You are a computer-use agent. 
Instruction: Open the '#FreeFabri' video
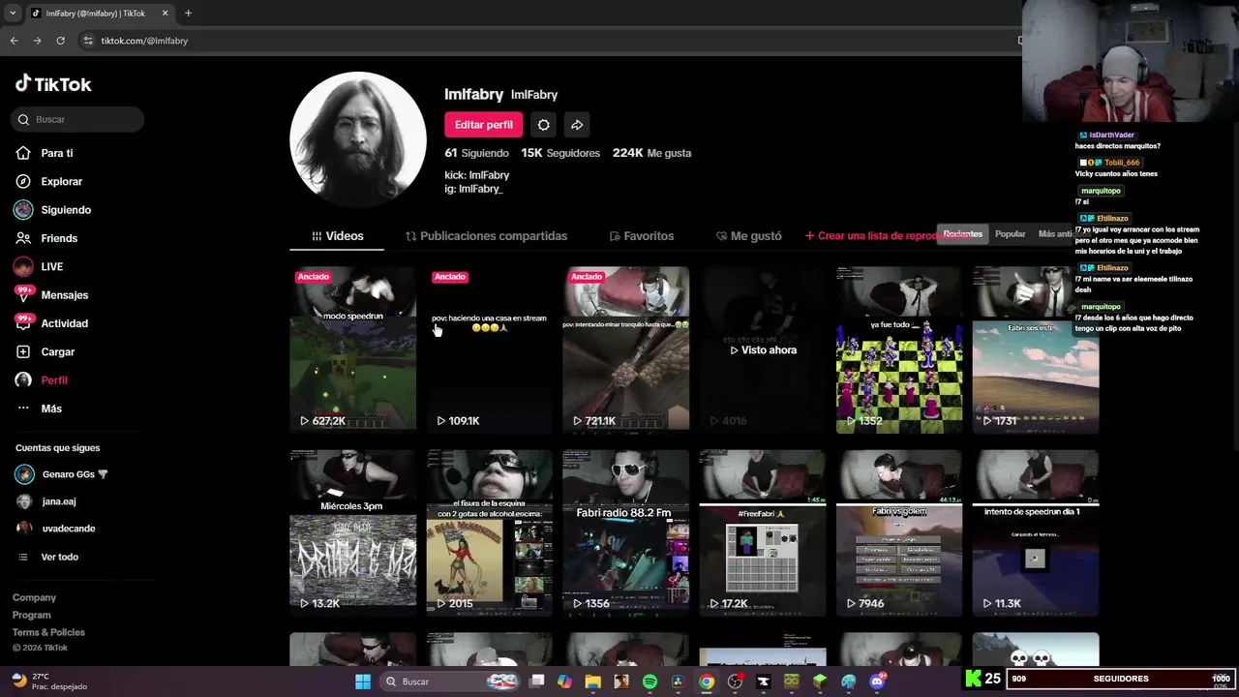(x=762, y=532)
